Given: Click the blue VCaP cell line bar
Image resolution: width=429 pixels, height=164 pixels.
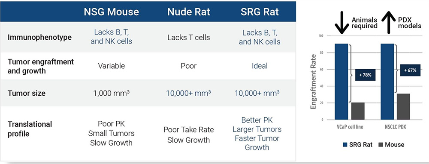Looking at the screenshot, I should (x=341, y=82).
